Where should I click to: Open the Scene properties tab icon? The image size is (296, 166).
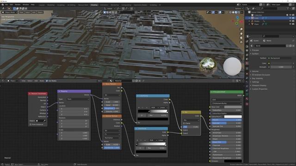[247, 59]
